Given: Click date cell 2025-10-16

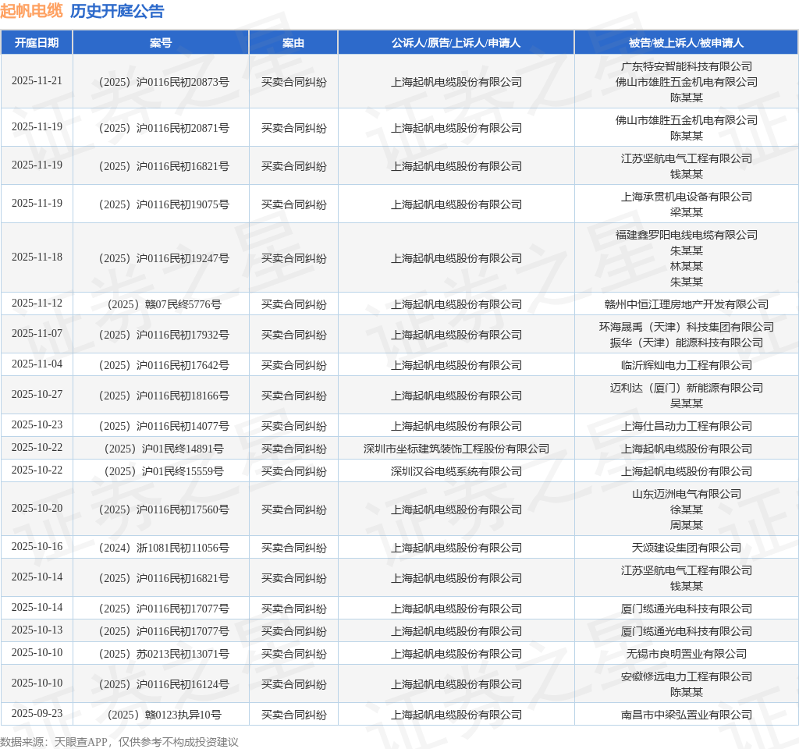Looking at the screenshot, I should point(37,547).
